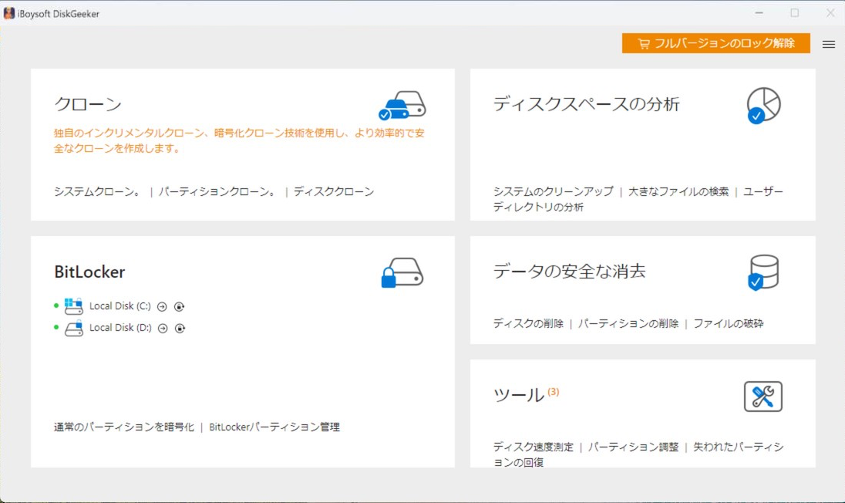Select the Local Disk (C:) label
The width and height of the screenshot is (845, 503).
click(120, 306)
